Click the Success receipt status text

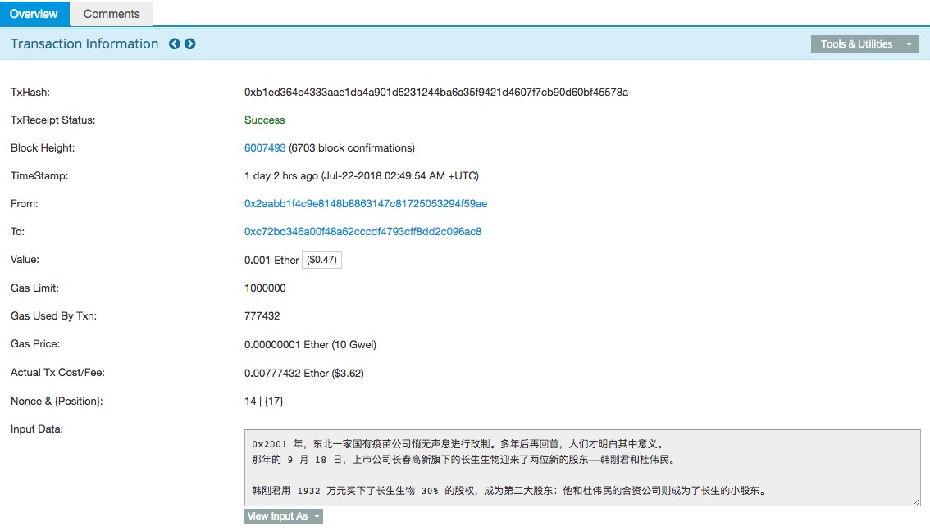[x=264, y=120]
